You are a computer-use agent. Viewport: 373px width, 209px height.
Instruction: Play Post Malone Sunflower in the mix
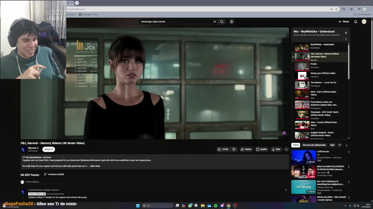pyautogui.click(x=320, y=105)
